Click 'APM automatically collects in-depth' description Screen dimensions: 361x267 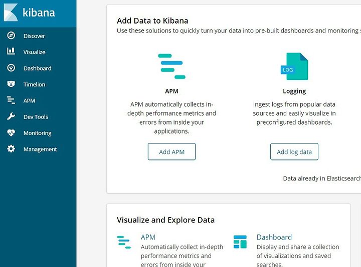pos(171,117)
